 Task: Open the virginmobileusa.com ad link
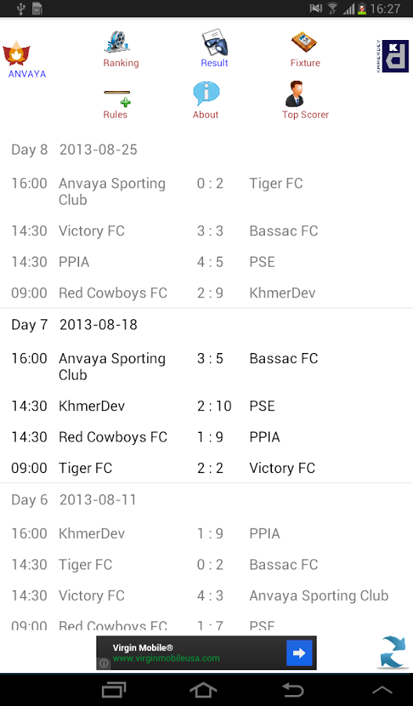(166, 658)
